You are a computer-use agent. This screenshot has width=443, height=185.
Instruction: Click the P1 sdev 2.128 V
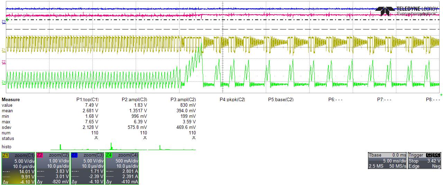pos(91,127)
